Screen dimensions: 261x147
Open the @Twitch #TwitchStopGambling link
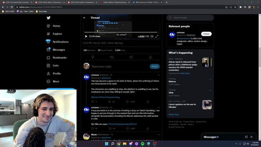105,97
